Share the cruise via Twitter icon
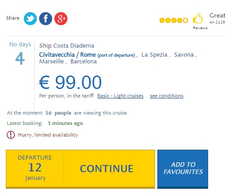The height and width of the screenshot is (196, 236). tap(30, 18)
